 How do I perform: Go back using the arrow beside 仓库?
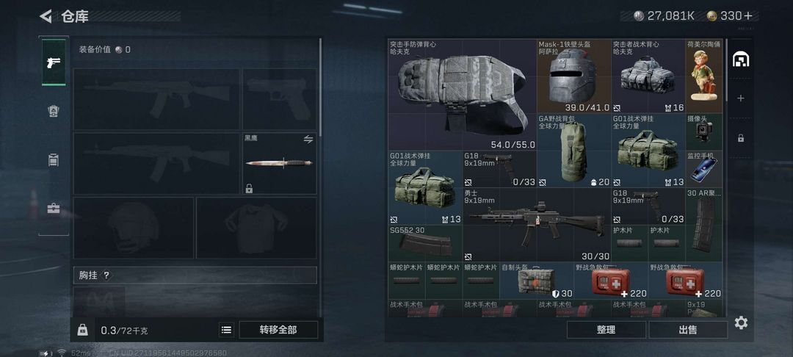pos(46,16)
